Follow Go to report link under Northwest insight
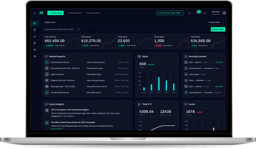Screen dimensions: 256x149 (x=69, y=116)
